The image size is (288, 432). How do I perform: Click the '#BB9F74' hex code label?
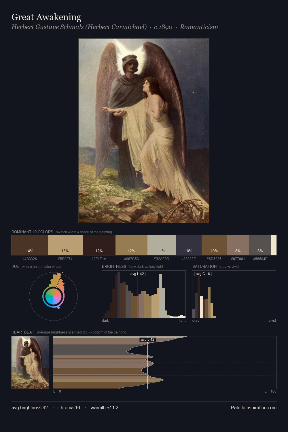[x=65, y=259]
